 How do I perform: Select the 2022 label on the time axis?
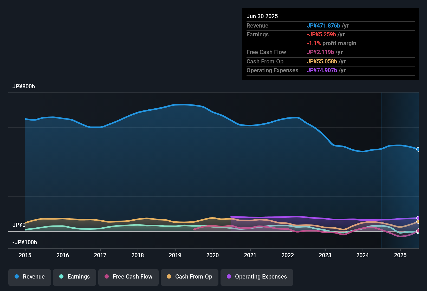288,255
